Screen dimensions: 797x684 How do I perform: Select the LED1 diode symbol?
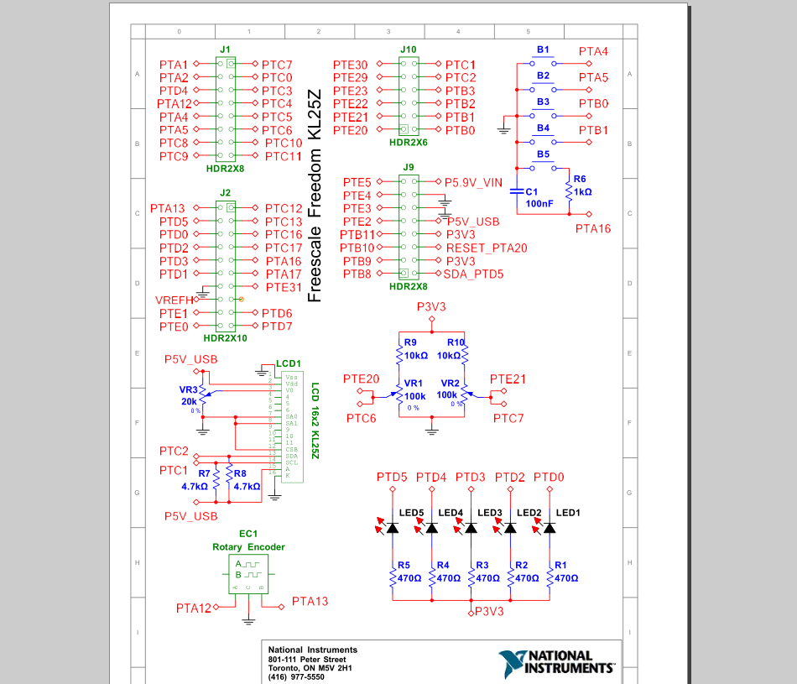(550, 527)
